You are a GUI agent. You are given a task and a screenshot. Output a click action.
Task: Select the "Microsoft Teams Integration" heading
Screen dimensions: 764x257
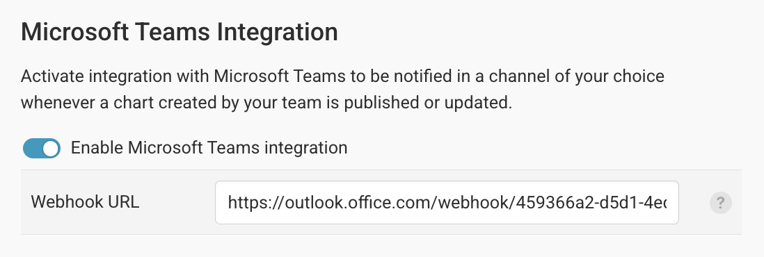pos(180,33)
